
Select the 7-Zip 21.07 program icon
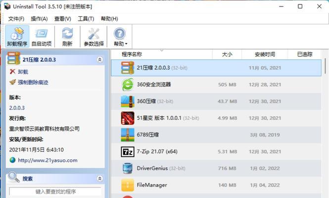128,151
